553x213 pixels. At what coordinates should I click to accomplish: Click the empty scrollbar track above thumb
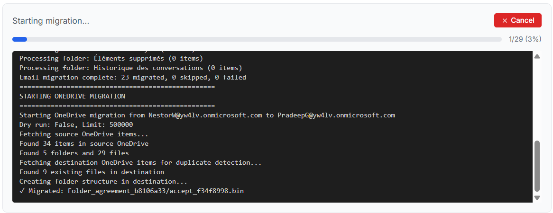[x=537, y=99]
